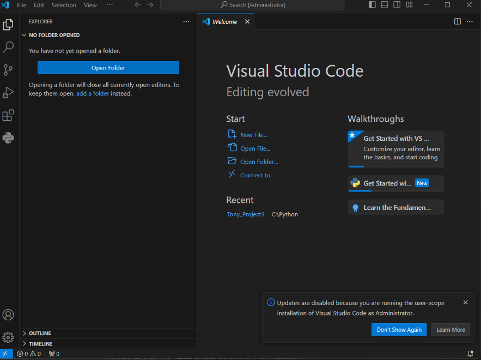This screenshot has height=360, width=481.
Task: Go forward with the right arrow
Action: [150, 5]
